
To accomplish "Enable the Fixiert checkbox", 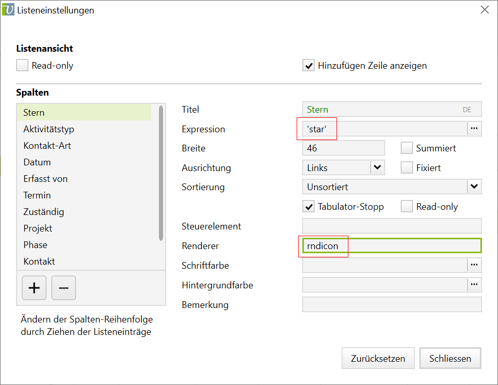I will (407, 168).
